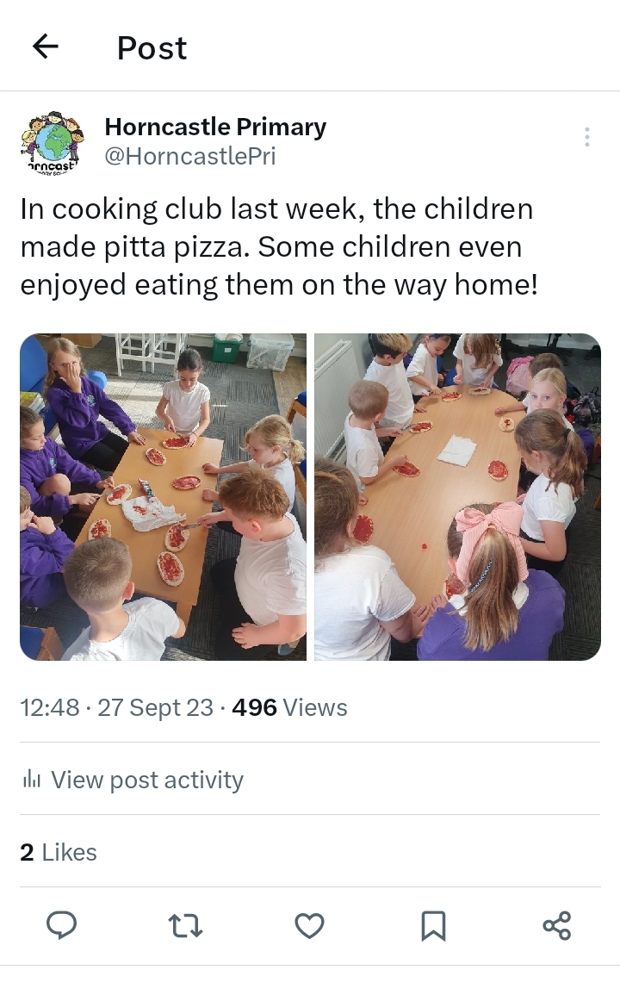
Task: Open the three-dot post options menu
Action: coord(586,137)
